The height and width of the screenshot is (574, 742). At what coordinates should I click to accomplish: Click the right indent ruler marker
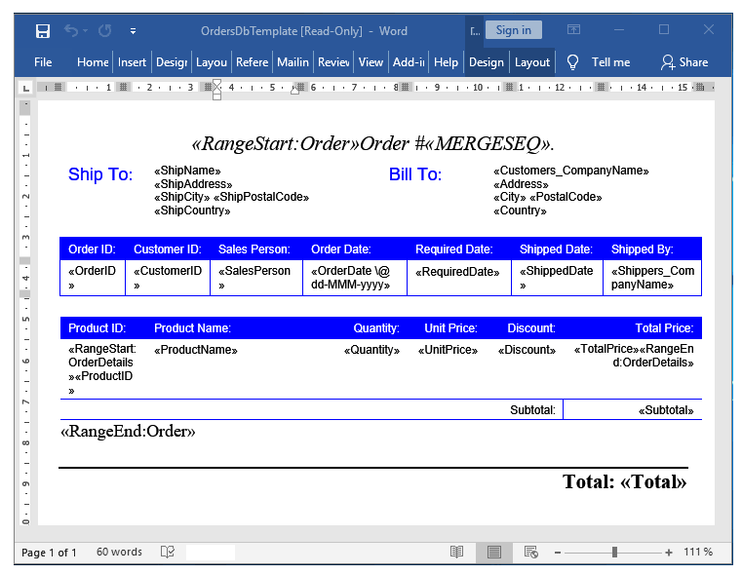tap(294, 91)
